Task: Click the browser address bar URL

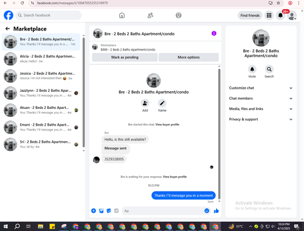Action: 72,3
